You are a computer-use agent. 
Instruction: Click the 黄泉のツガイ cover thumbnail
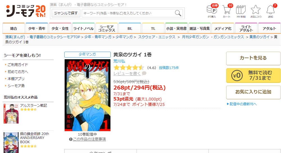click(87, 95)
